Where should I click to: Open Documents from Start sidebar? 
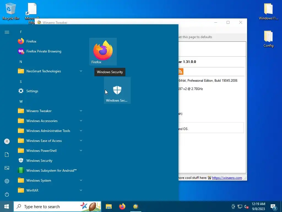click(7, 155)
